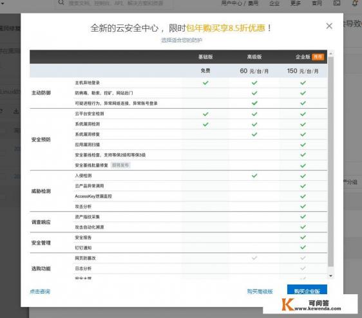Click the vertical scrollbar thumb of the table
362x318 pixels.
pyautogui.click(x=330, y=162)
